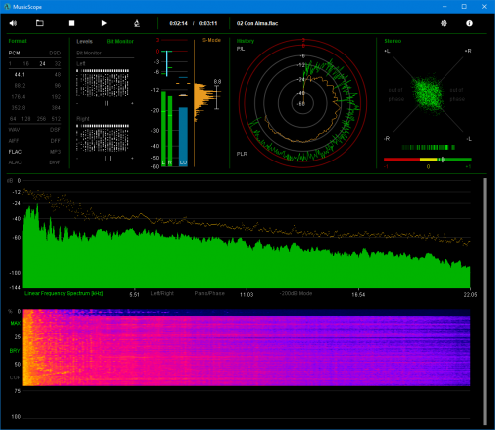Open a file with the folder icon
The width and height of the screenshot is (495, 430).
pos(40,23)
